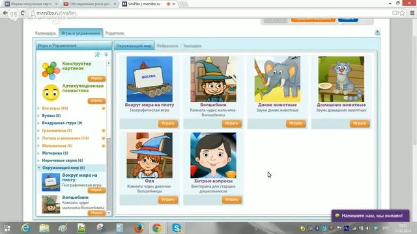417x234 pixels.
Task: Open the Артикуляционная гимнастика smiley icon
Action: coord(51,93)
